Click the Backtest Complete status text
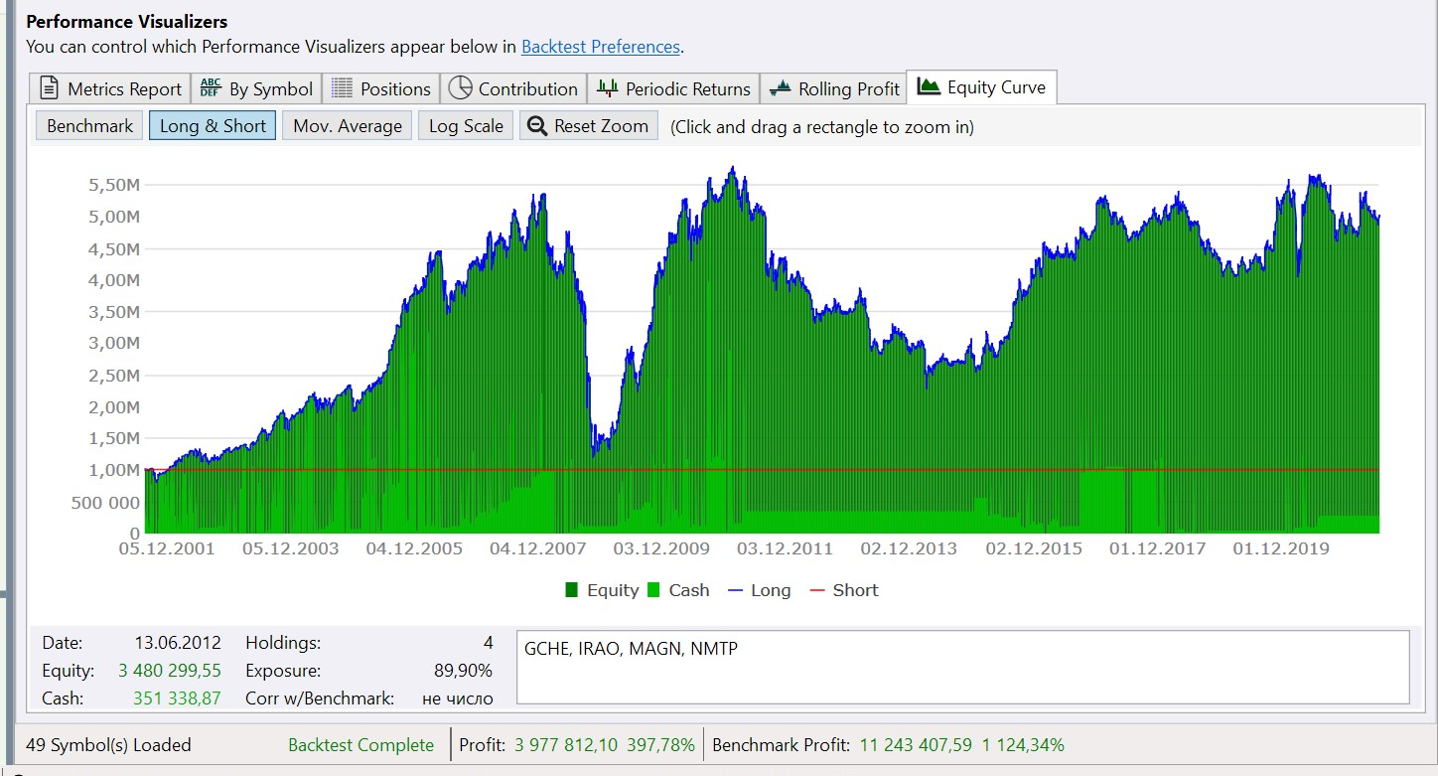Screen dimensions: 1438x776 coord(360,745)
